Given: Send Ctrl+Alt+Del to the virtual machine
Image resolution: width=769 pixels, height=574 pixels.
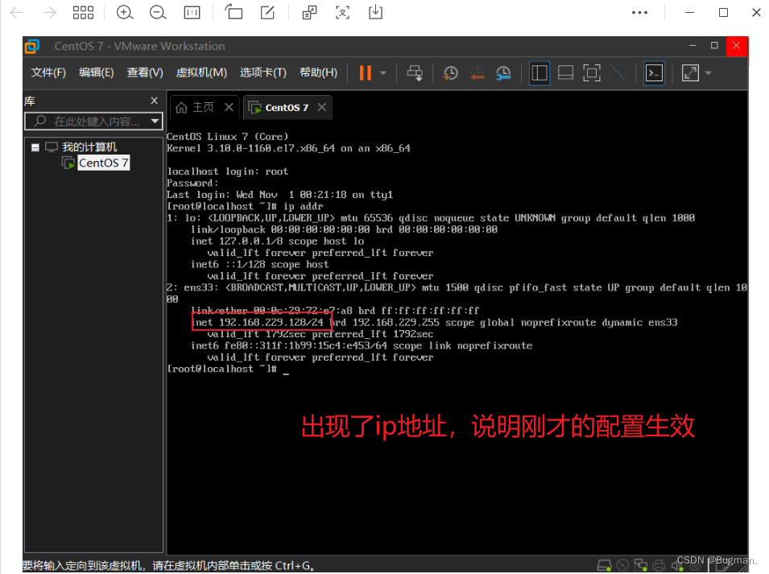Looking at the screenshot, I should coord(415,73).
